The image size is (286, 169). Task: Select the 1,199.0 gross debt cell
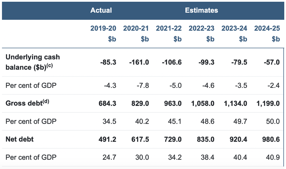(x=268, y=103)
